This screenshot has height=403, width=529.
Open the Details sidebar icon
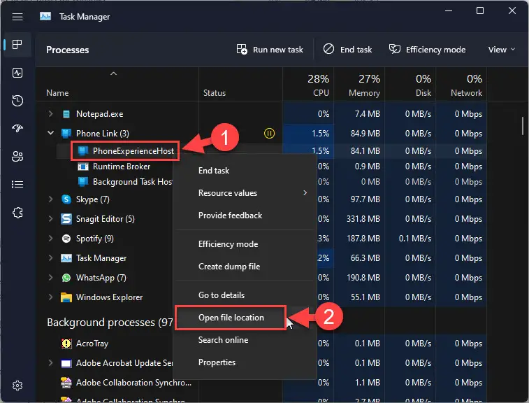17,184
